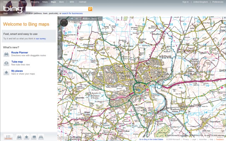The image size is (226, 141).
Task: Click Thornford label on the map
Action: 215,122
